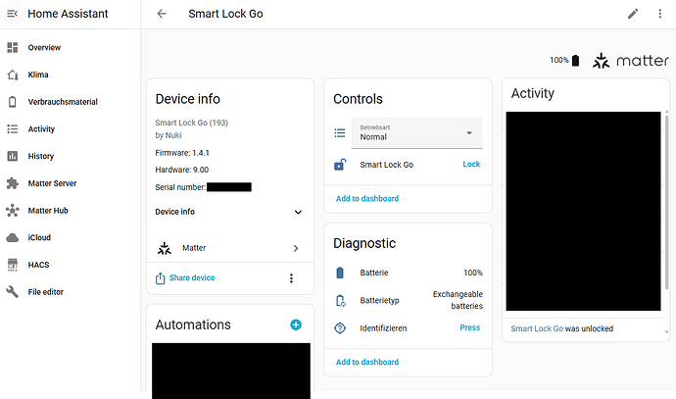Add Controls card to dashboard
Viewport: 676px width, 399px height.
[x=367, y=199]
